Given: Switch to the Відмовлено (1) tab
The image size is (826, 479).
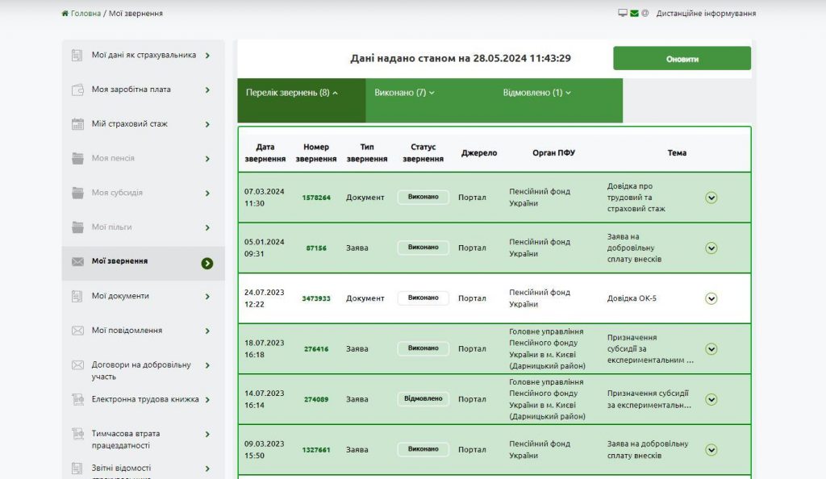Looking at the screenshot, I should pos(536,93).
